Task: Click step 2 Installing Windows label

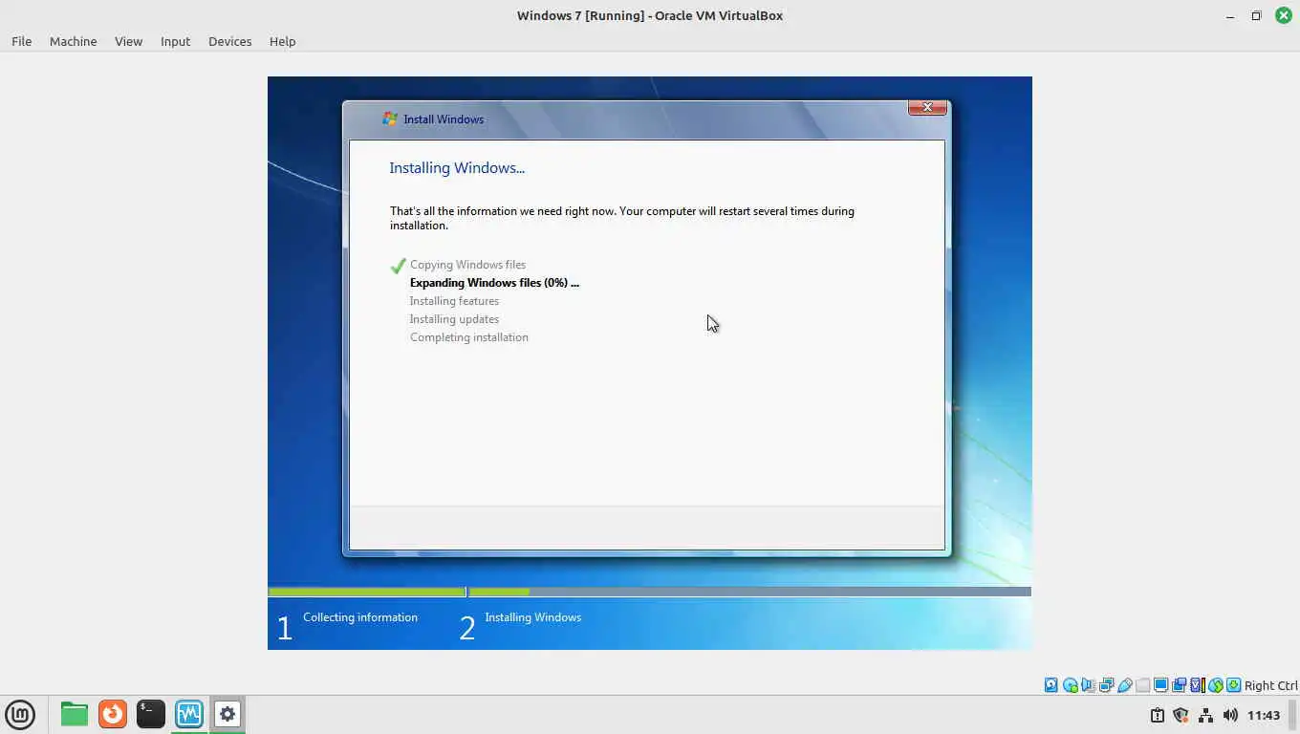Action: coord(532,617)
